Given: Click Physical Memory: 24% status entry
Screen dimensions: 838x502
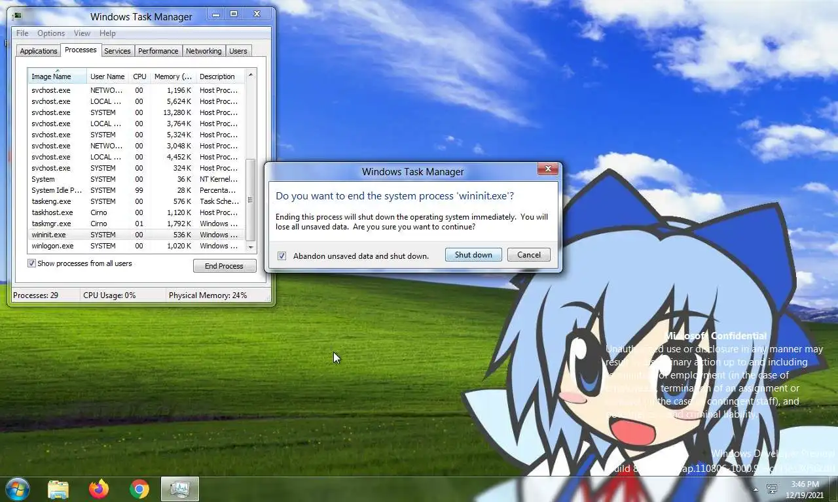Looking at the screenshot, I should click(x=208, y=295).
